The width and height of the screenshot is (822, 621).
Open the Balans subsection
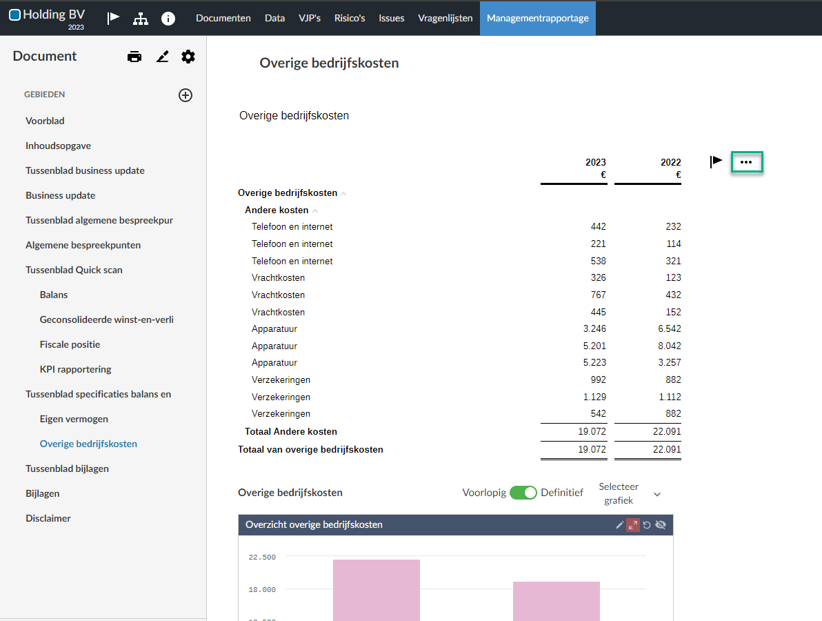pyautogui.click(x=54, y=295)
